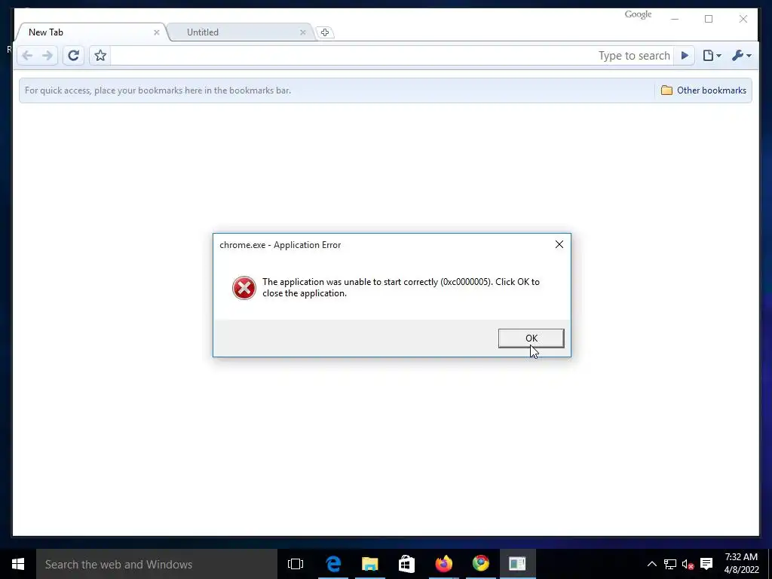Screen dimensions: 772x579
Task: Open the Windows Start menu
Action: pos(18,564)
